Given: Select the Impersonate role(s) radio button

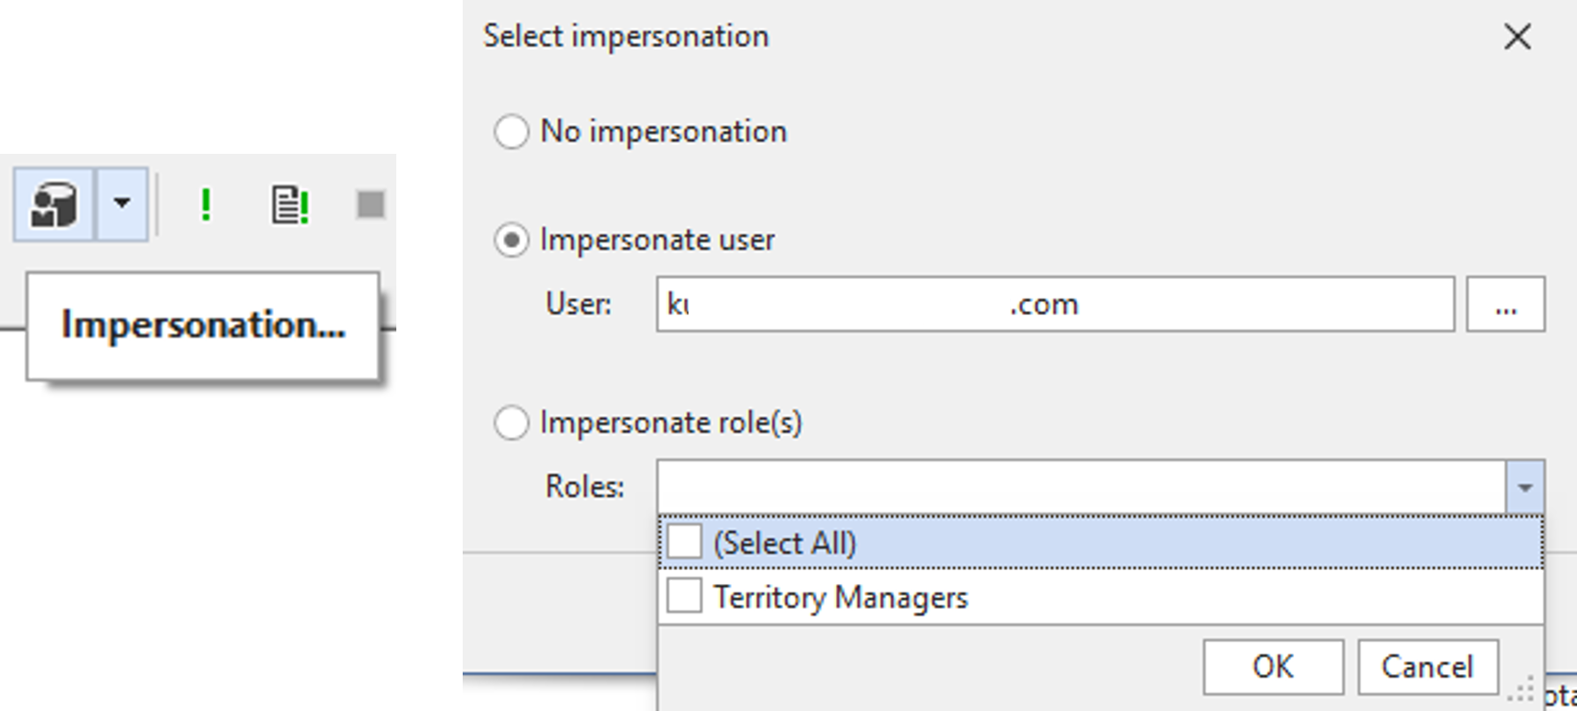Looking at the screenshot, I should click(512, 423).
